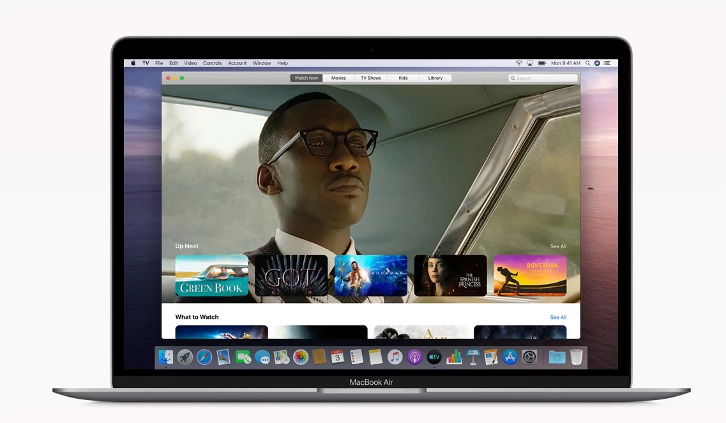Open System Preferences gear in dock
The image size is (726, 423).
click(x=529, y=357)
